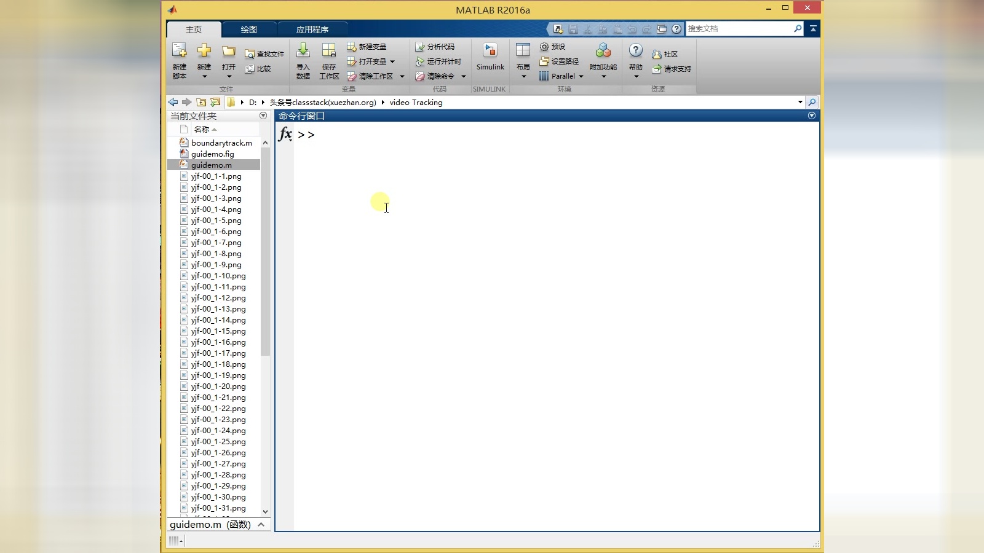Click 运行并计时 (Run and Time)
The width and height of the screenshot is (984, 553).
click(438, 61)
